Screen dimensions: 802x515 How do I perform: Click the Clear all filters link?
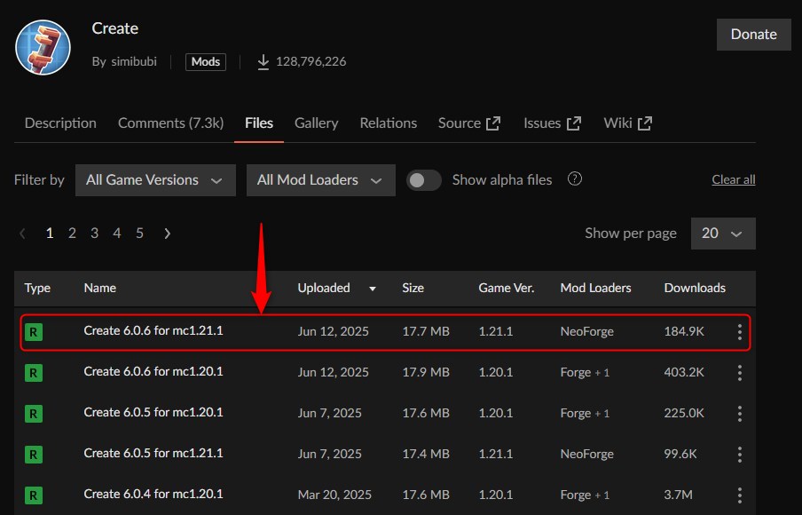coord(734,179)
